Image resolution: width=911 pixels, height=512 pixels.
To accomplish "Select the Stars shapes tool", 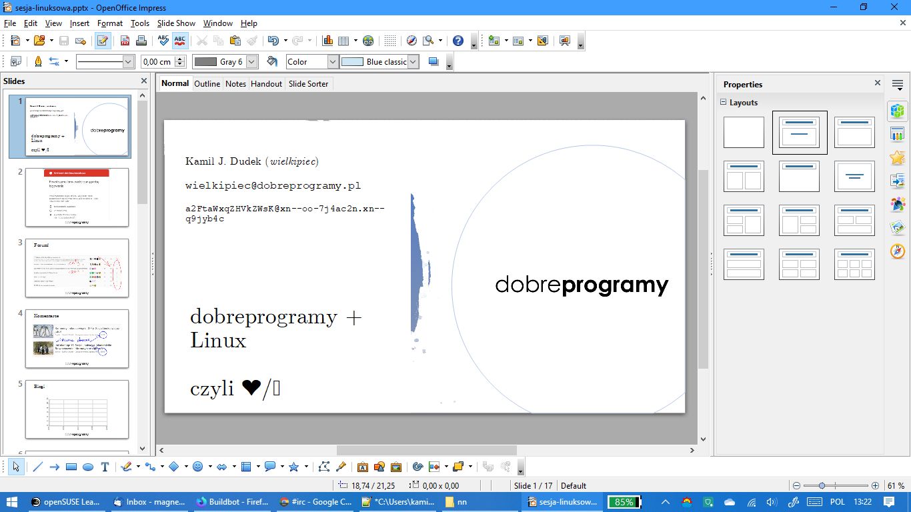I will click(293, 467).
